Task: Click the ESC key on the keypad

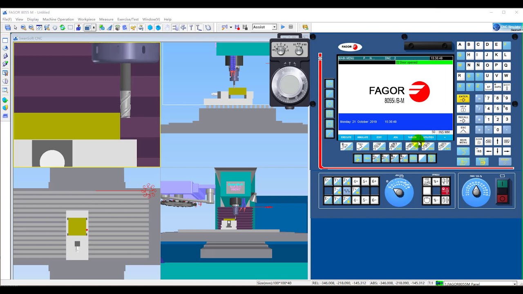Action: 463,130
